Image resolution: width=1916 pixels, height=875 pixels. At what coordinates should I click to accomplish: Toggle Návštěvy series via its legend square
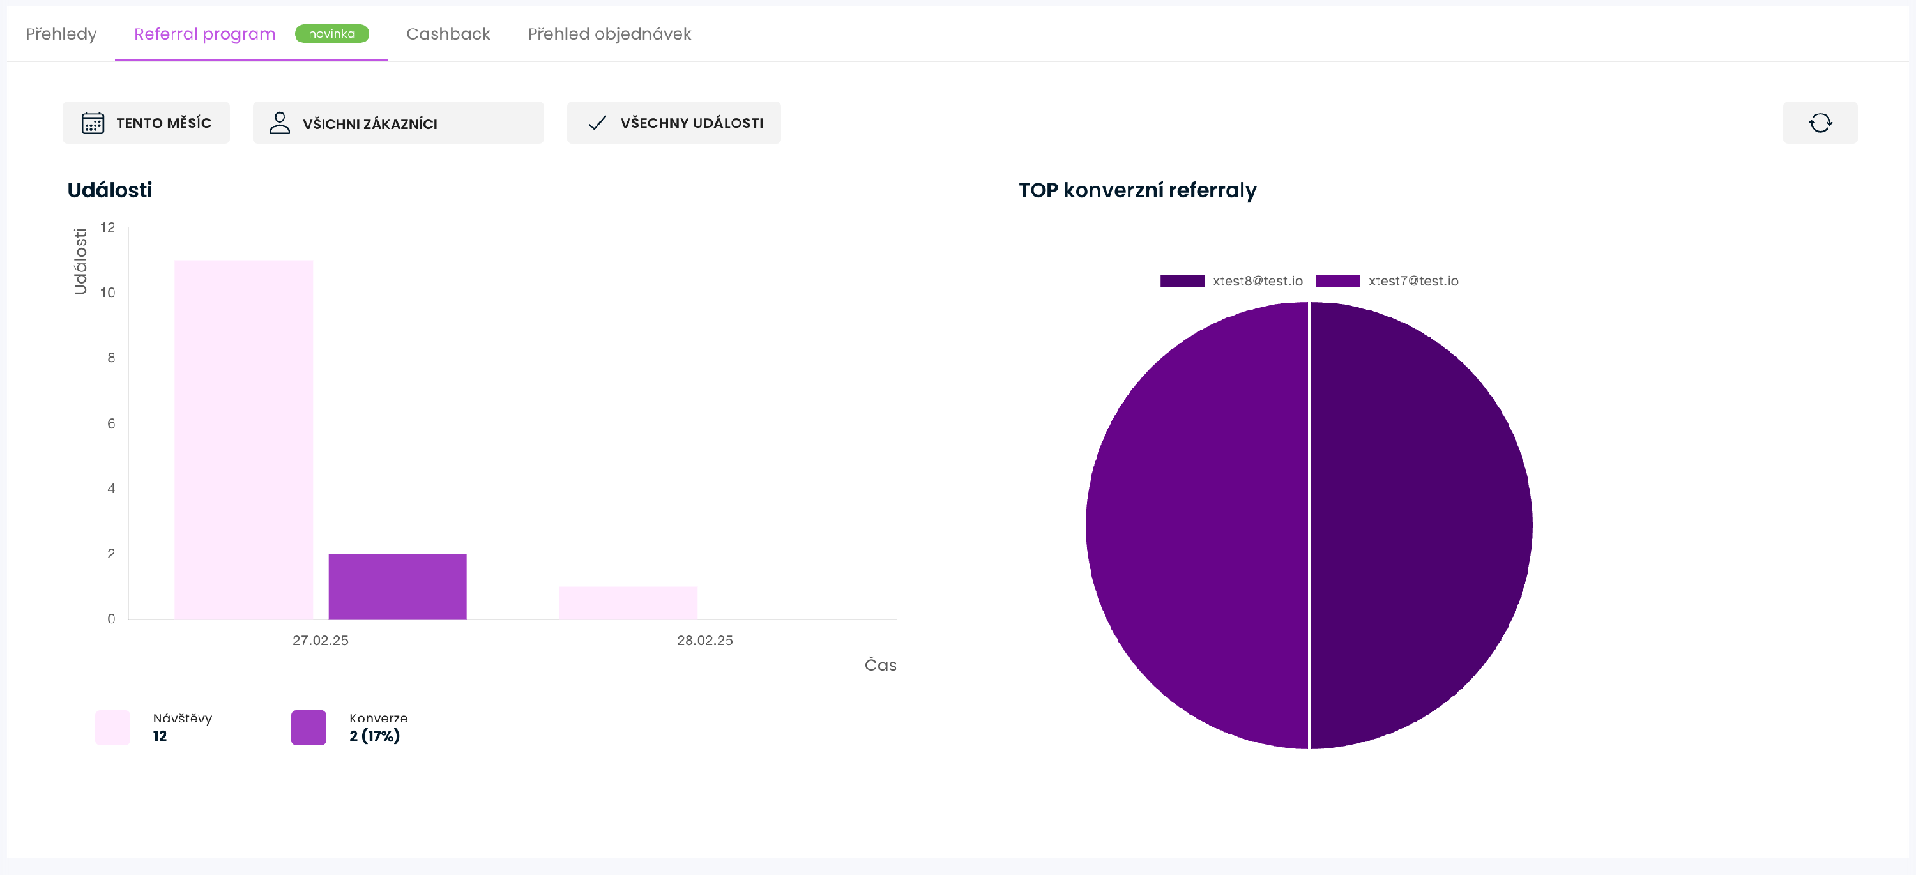112,727
